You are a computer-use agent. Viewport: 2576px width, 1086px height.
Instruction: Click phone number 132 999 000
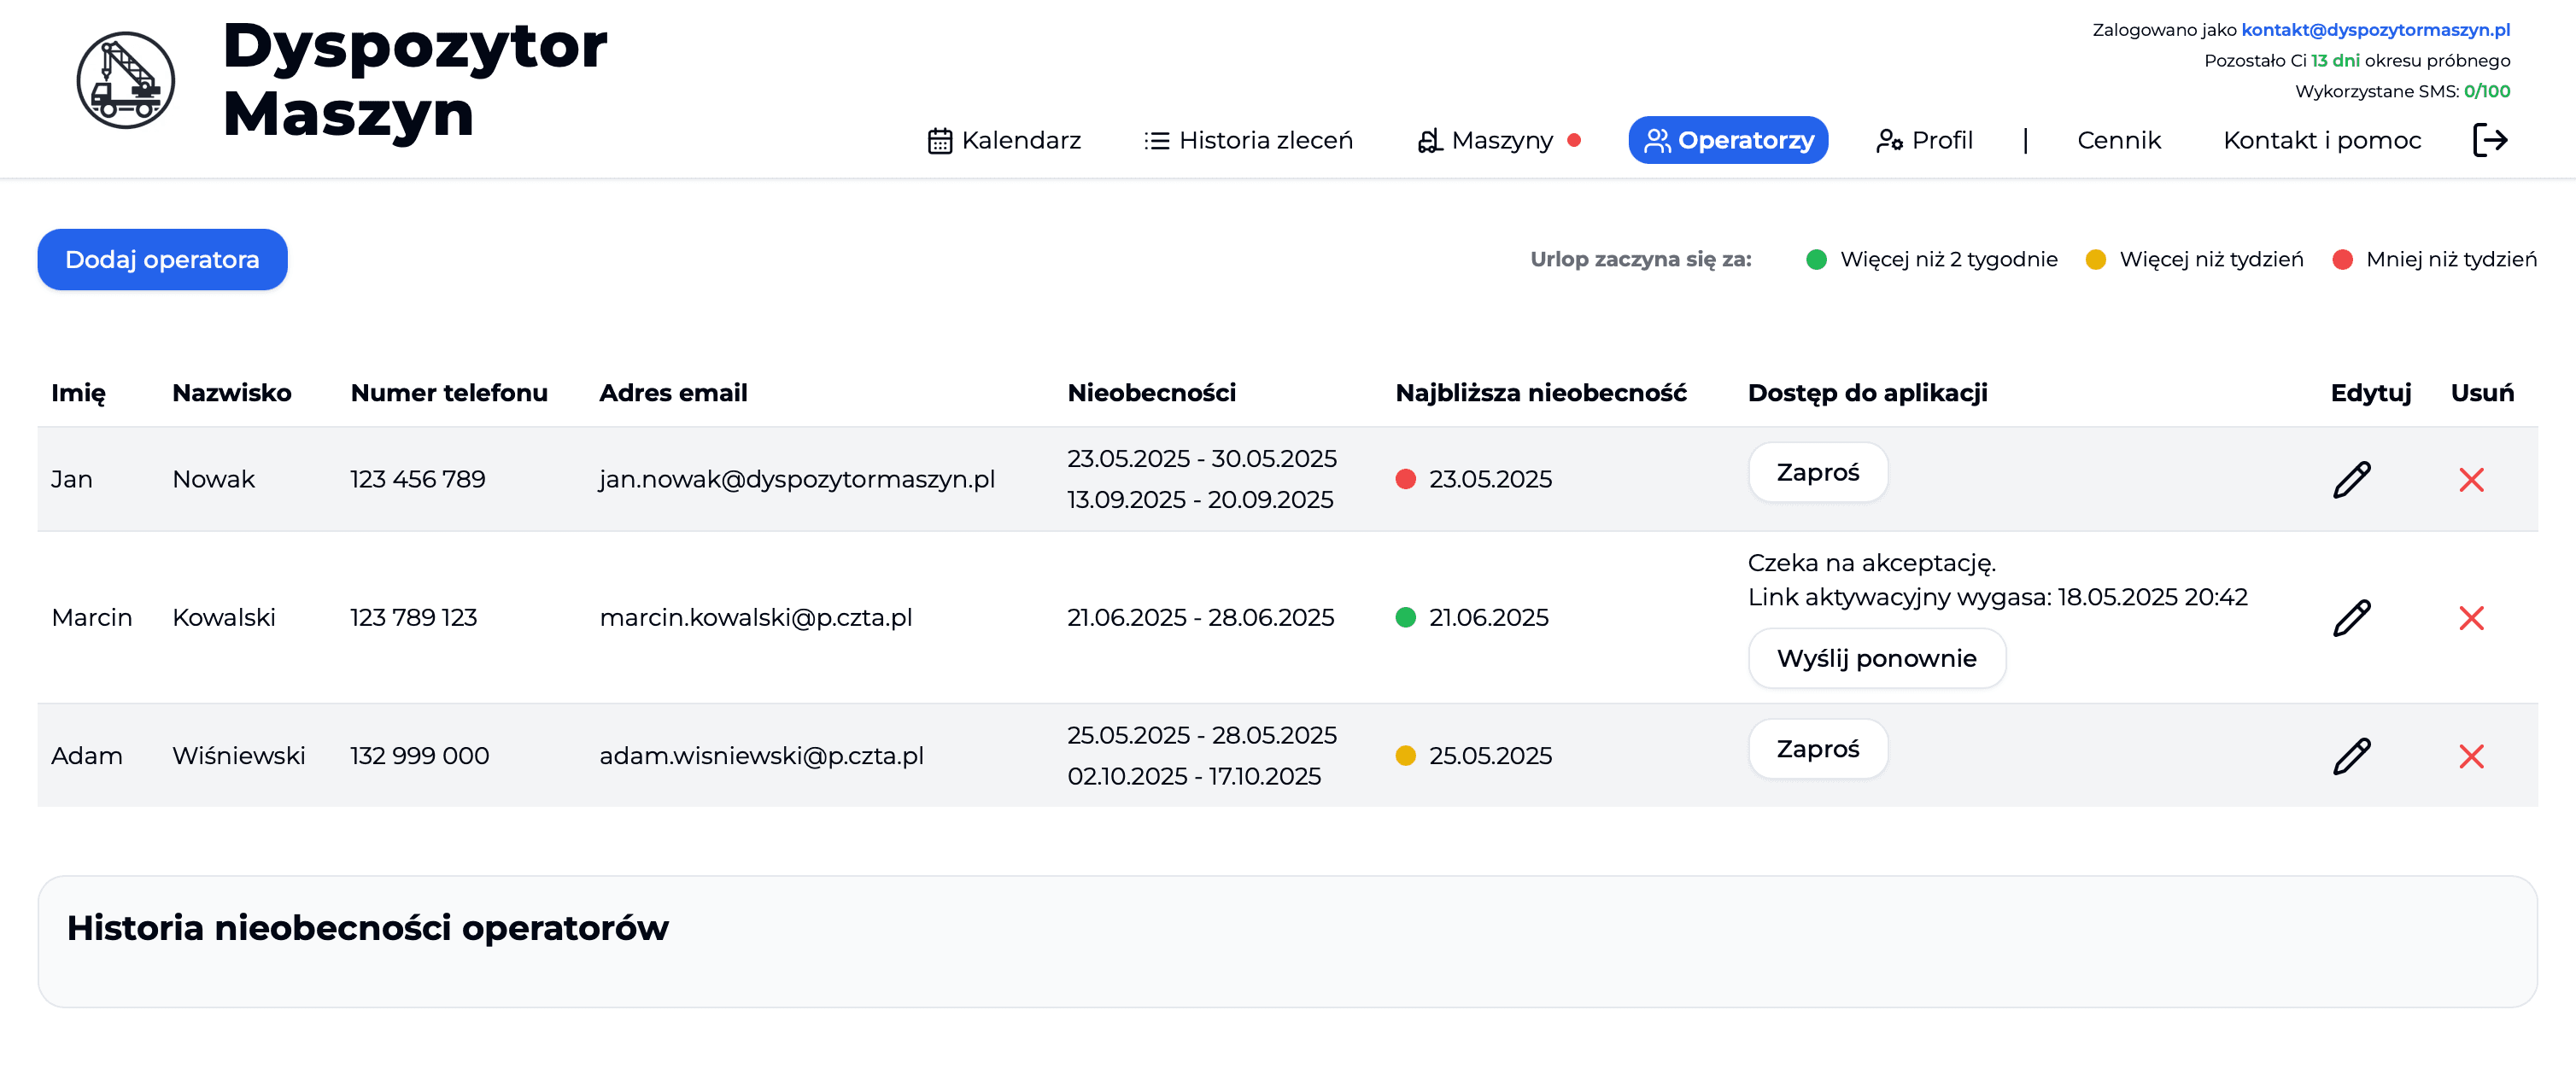tap(420, 756)
